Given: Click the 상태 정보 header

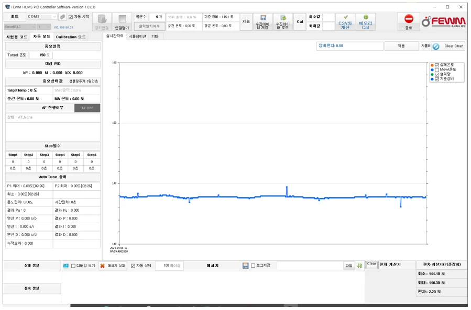Looking at the screenshot, I should pyautogui.click(x=32, y=266).
